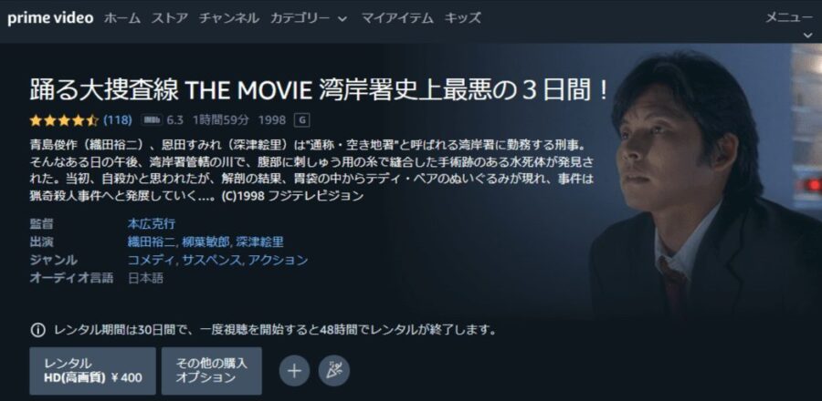Open the チャンネル menu item

[x=229, y=18]
